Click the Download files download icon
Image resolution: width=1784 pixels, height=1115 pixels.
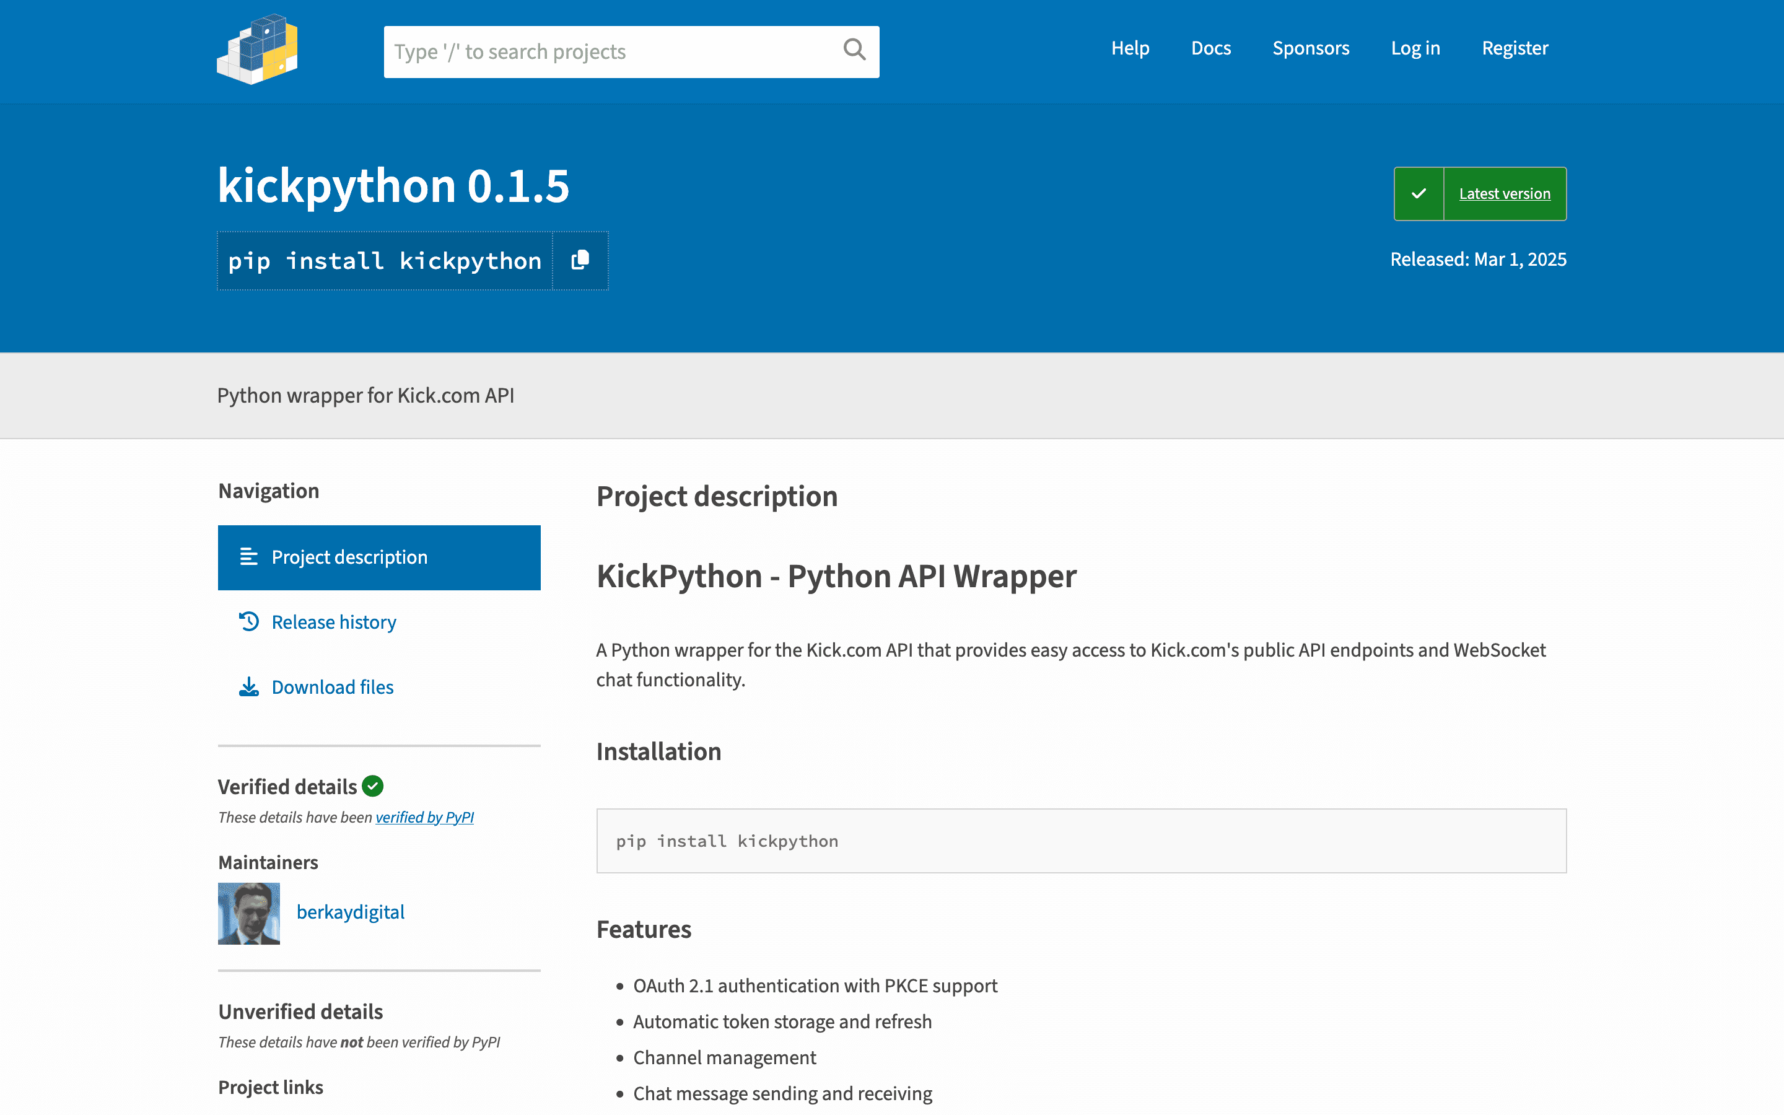pyautogui.click(x=248, y=686)
